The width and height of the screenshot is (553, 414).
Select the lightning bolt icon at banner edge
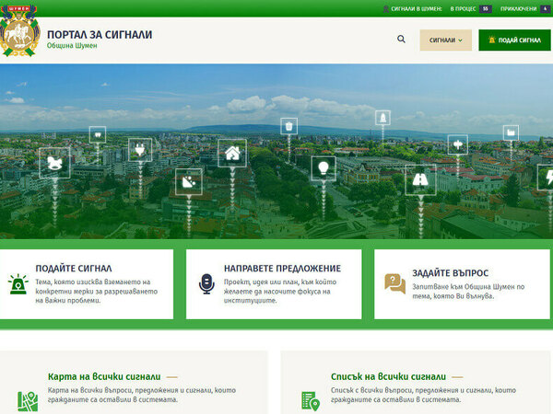546,178
